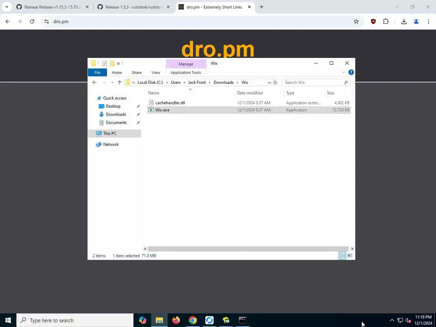Click New folder quick access toolbar icon
Screen dimensions: 436x327
(x=112, y=63)
